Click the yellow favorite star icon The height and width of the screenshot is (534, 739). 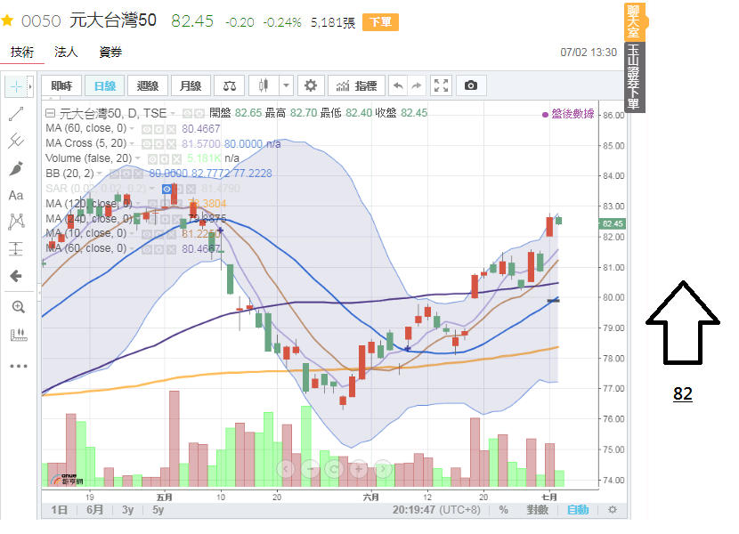tap(7, 20)
